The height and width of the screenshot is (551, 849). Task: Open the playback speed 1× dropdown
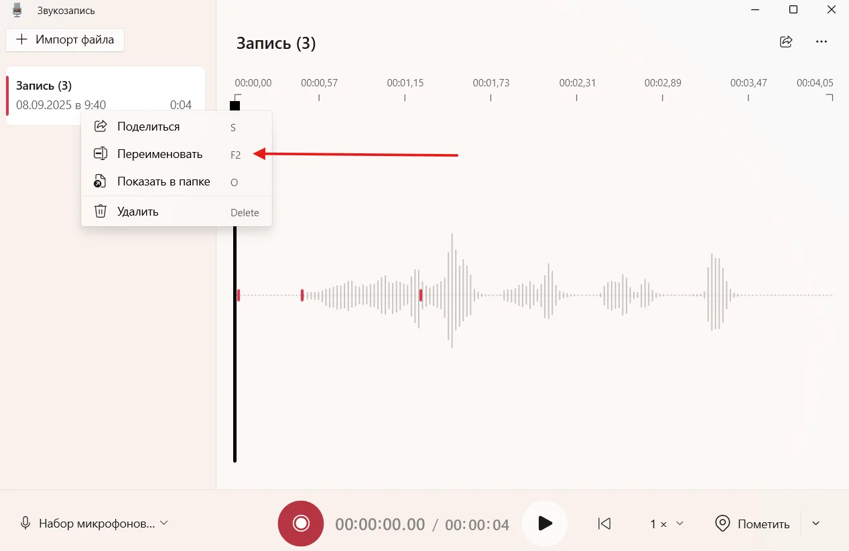click(667, 524)
